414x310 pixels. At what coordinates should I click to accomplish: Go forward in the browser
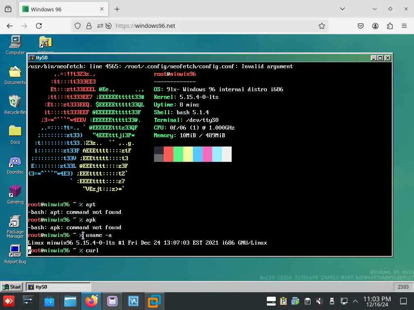(24, 26)
